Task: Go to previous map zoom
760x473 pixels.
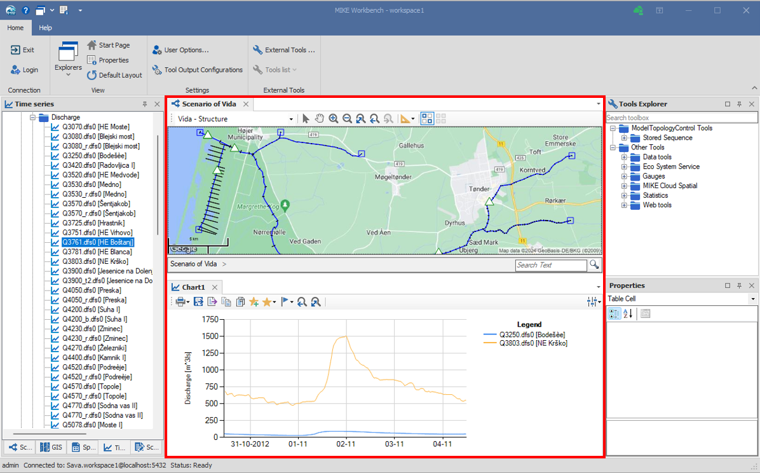Action: click(374, 119)
